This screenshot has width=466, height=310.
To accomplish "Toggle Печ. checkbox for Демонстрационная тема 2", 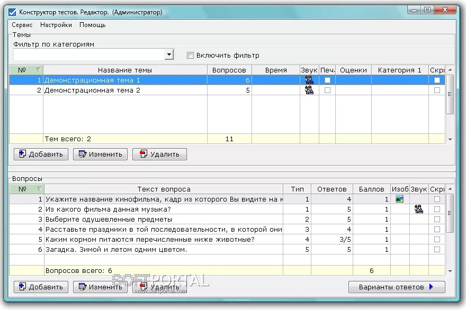I will 327,90.
